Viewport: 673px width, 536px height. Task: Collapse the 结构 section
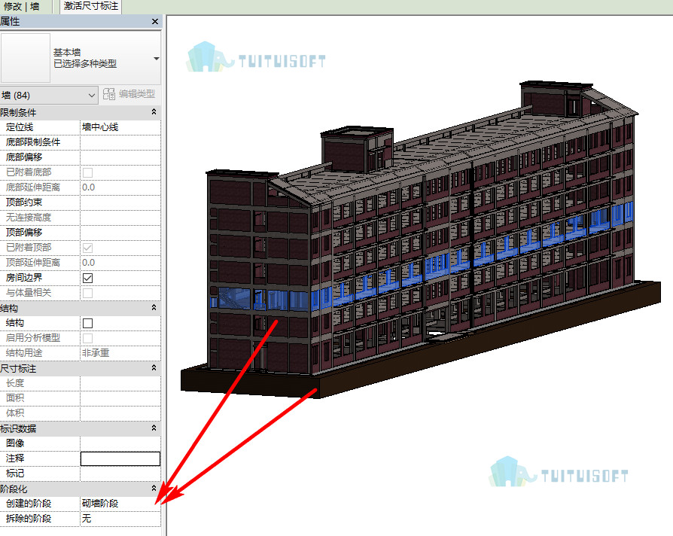coord(154,308)
